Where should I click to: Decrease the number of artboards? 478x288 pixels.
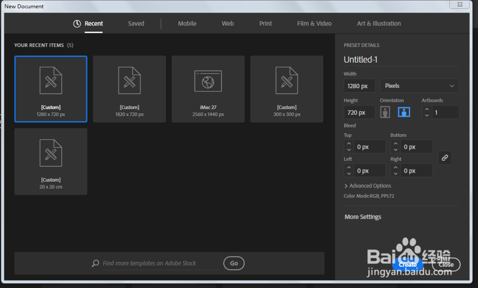[x=427, y=116]
